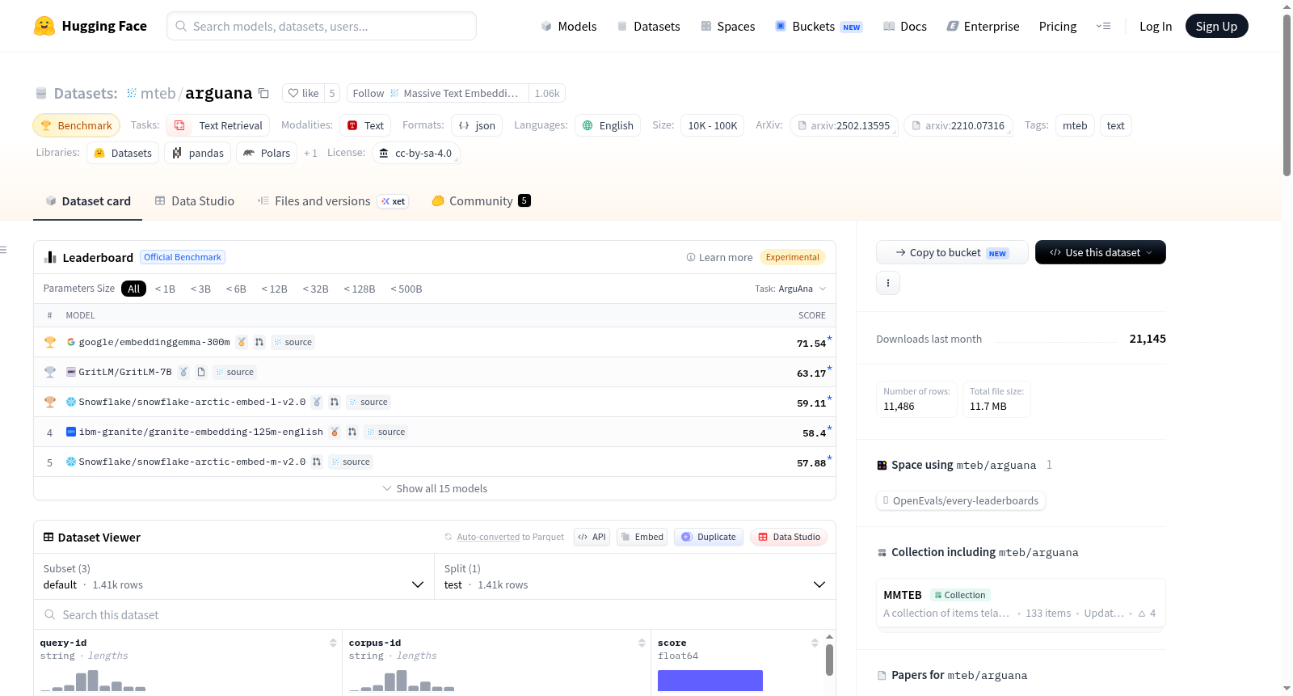Viewport: 1293px width, 696px height.
Task: Click the pull request icon for google/embeddinggemma-300m
Action: pyautogui.click(x=259, y=342)
